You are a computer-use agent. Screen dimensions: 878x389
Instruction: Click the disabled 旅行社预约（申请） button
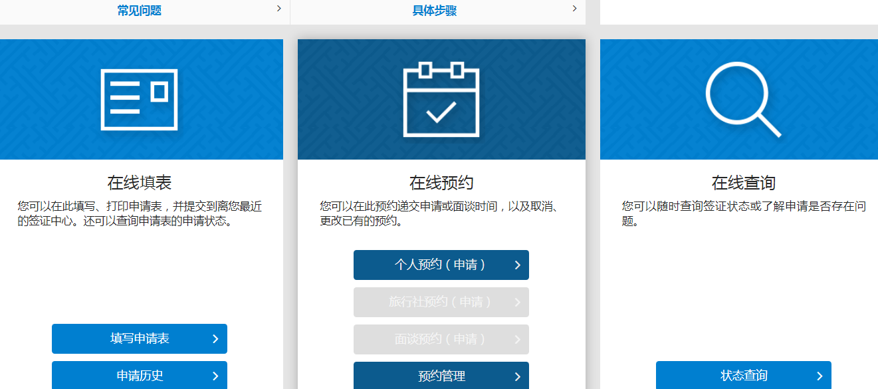(440, 302)
